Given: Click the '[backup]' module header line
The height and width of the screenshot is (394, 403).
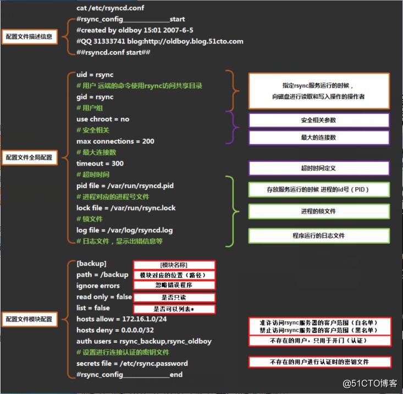Looking at the screenshot, I should tap(91, 264).
